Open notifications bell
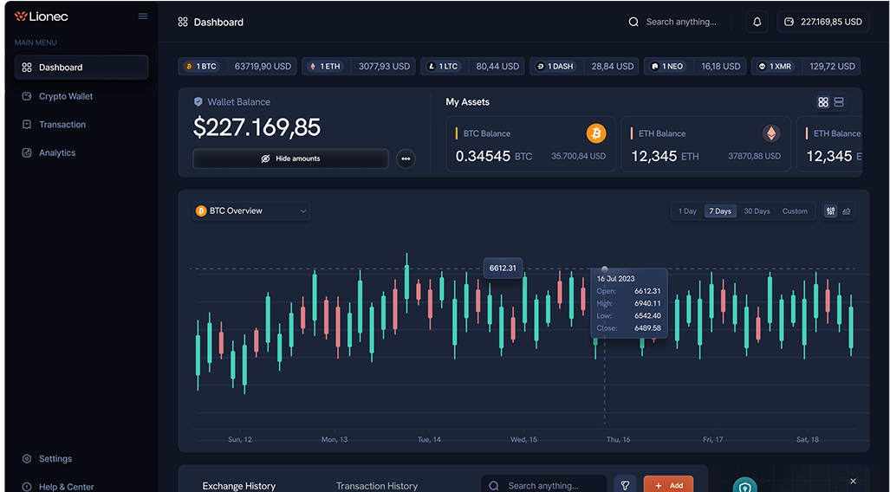Image resolution: width=890 pixels, height=492 pixels. point(757,23)
